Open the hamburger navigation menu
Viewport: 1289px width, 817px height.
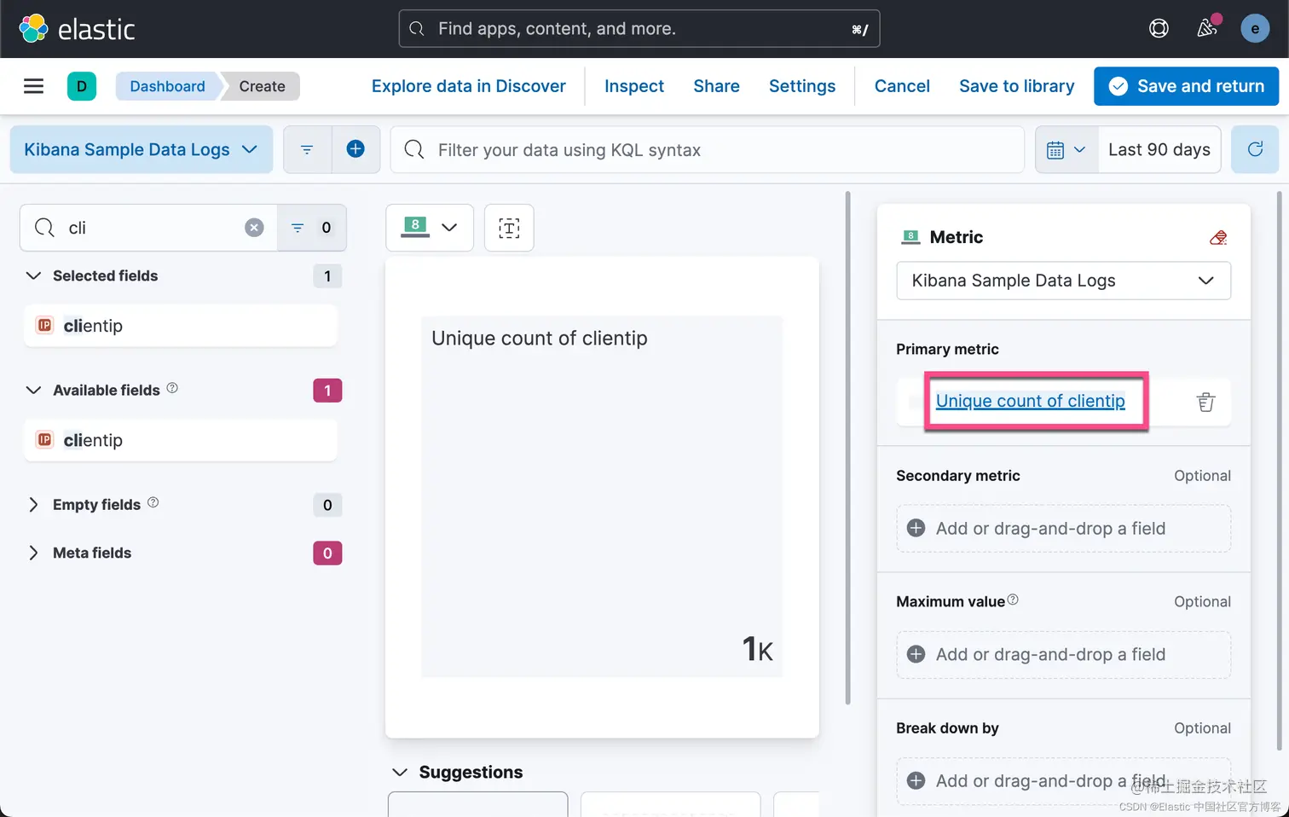point(33,86)
